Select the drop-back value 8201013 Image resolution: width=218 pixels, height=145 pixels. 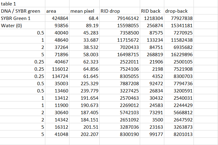[182, 134]
